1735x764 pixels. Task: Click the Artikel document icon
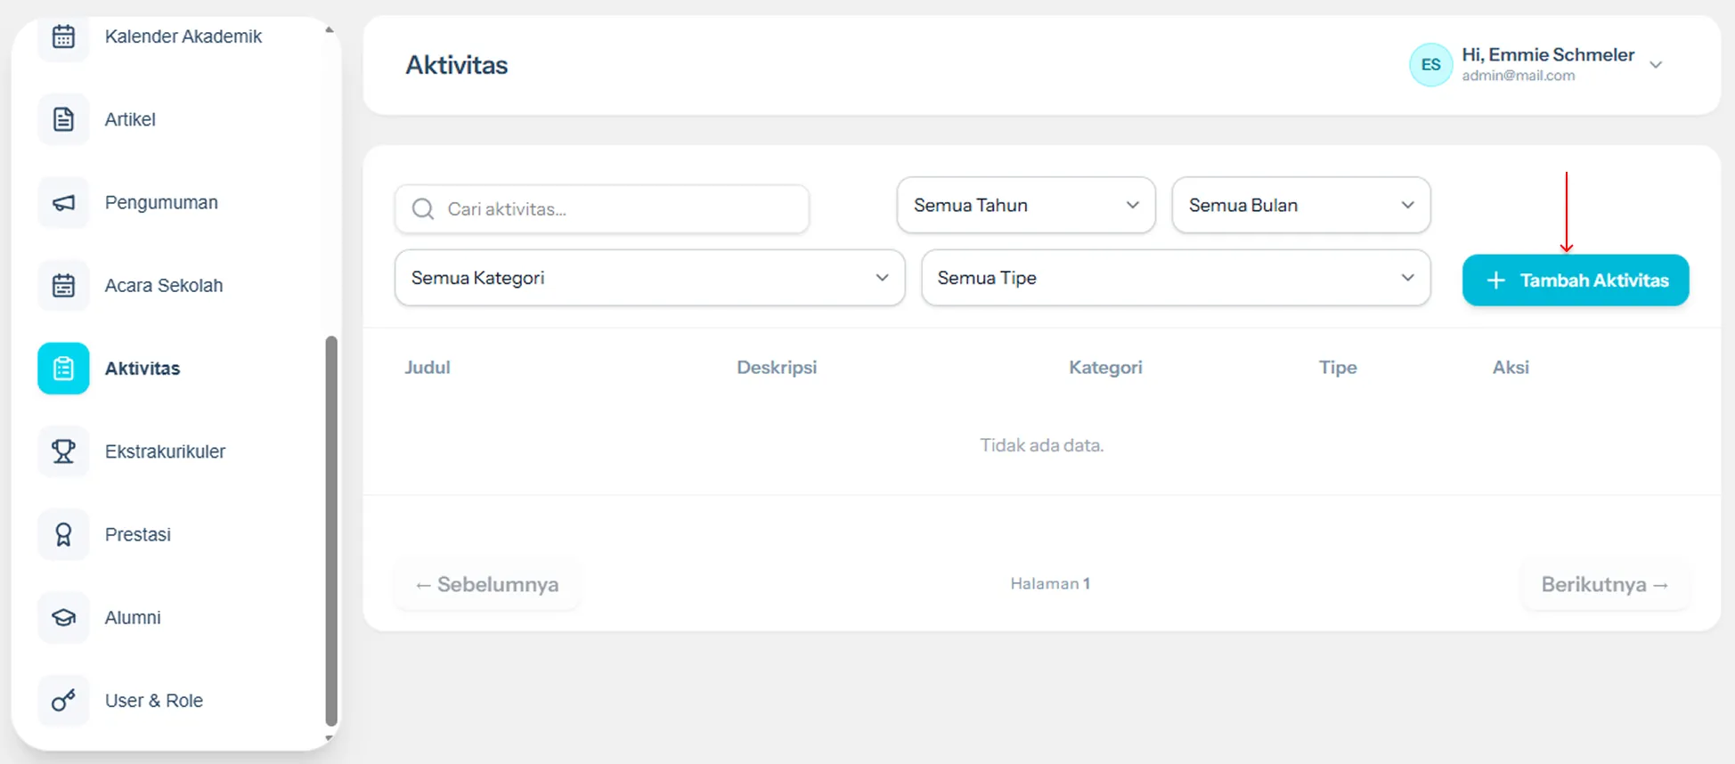(63, 119)
